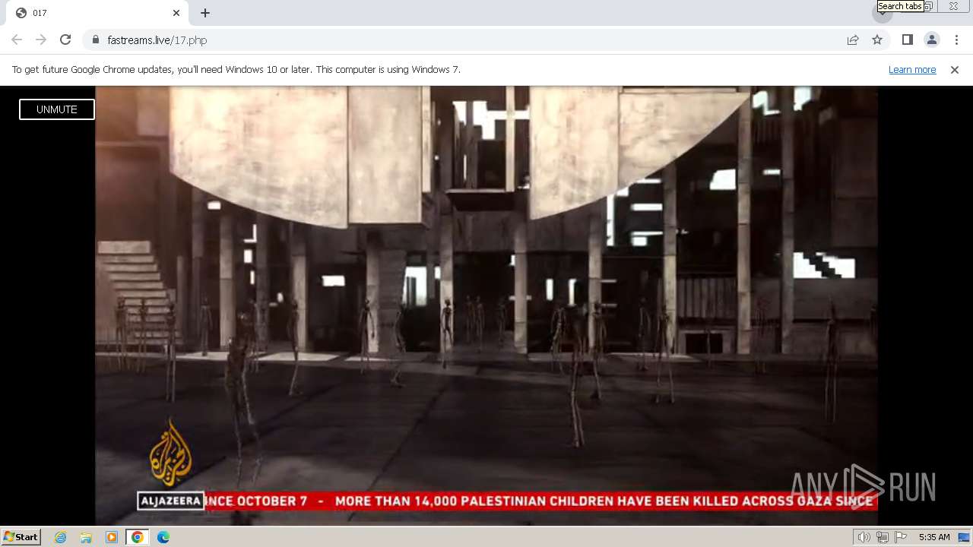The image size is (973, 547).
Task: Open the Chrome side panel
Action: (907, 40)
